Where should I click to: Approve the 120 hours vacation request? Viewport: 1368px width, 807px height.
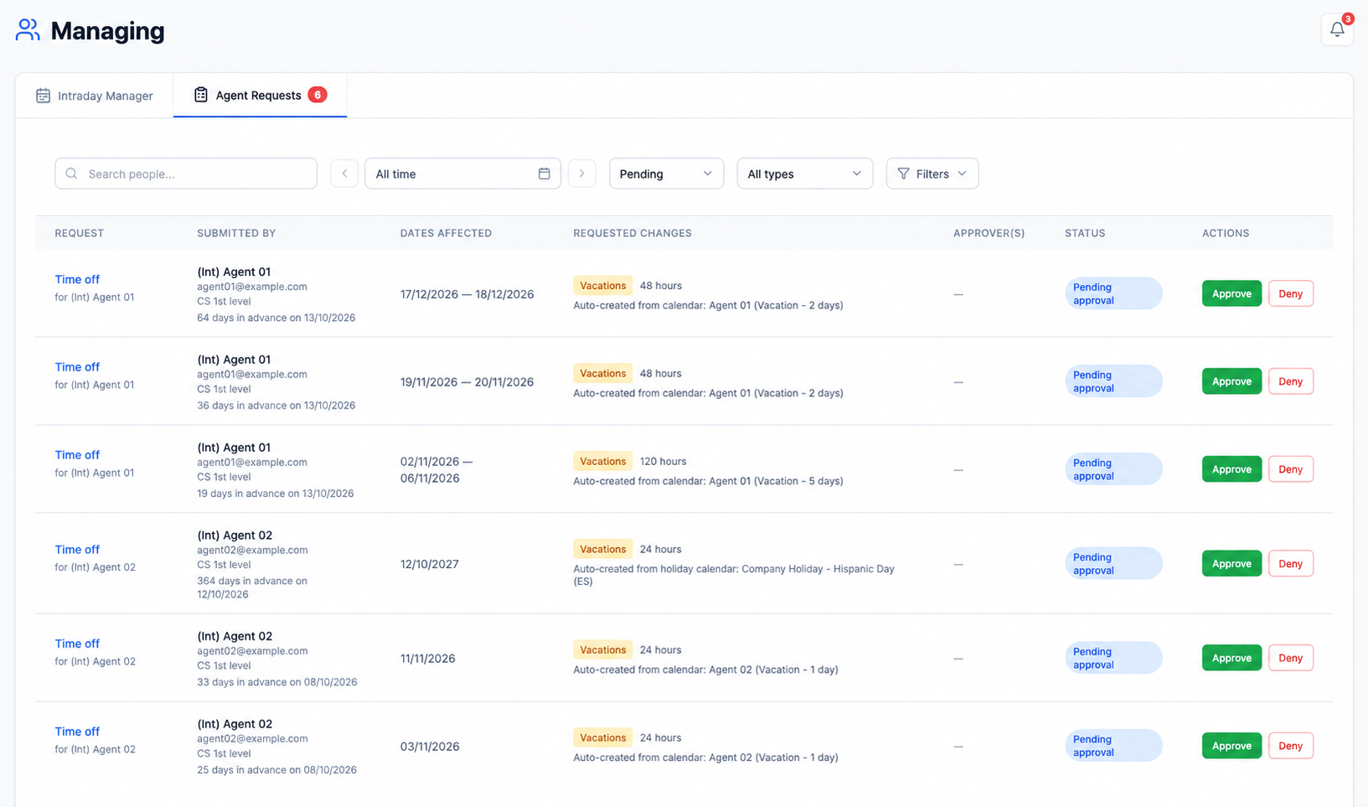[1231, 469]
